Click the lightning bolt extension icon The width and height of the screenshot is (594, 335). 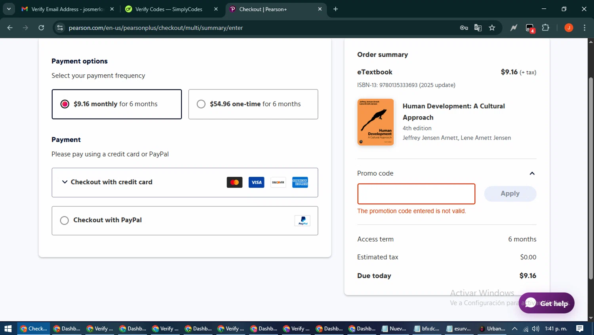514,28
